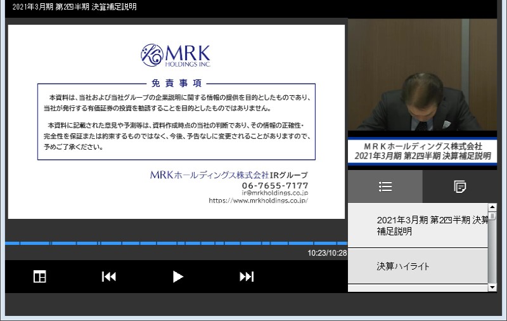Click the chapter list scrollbar thumb
The height and width of the screenshot is (321, 507).
pyautogui.click(x=492, y=216)
